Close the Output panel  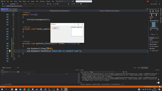click(158, 70)
